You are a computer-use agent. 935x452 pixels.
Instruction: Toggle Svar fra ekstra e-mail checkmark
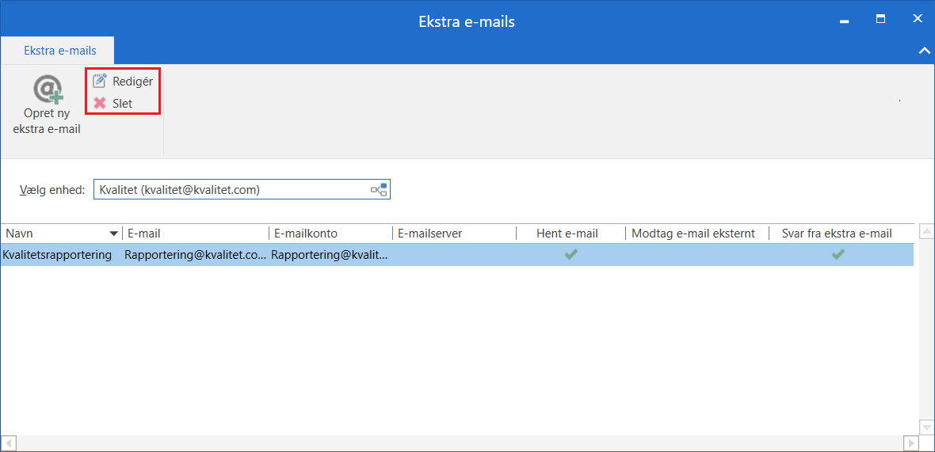tap(838, 254)
